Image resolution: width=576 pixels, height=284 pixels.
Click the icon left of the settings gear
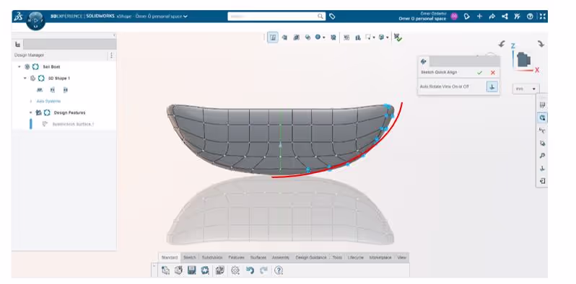click(219, 270)
